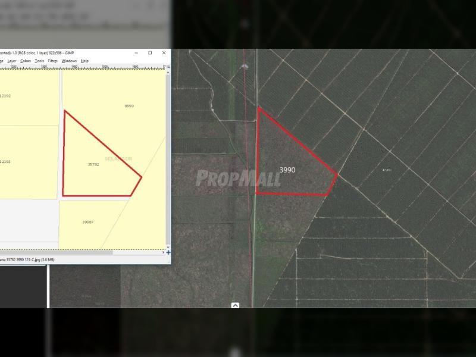Click lot 39087 on the cadastral map
Viewport: 476px width, 357px height.
coord(88,222)
